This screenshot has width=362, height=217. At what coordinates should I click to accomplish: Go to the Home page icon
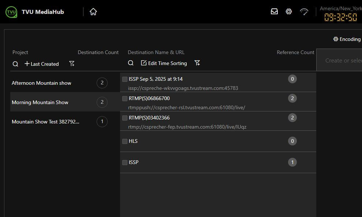(x=93, y=12)
